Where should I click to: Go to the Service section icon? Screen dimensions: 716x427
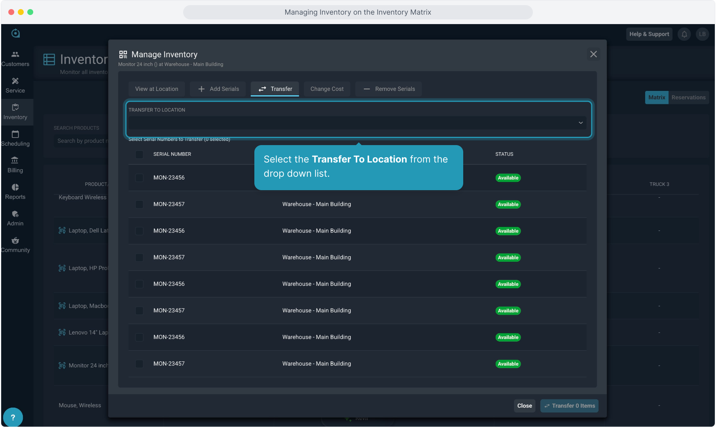pos(15,81)
